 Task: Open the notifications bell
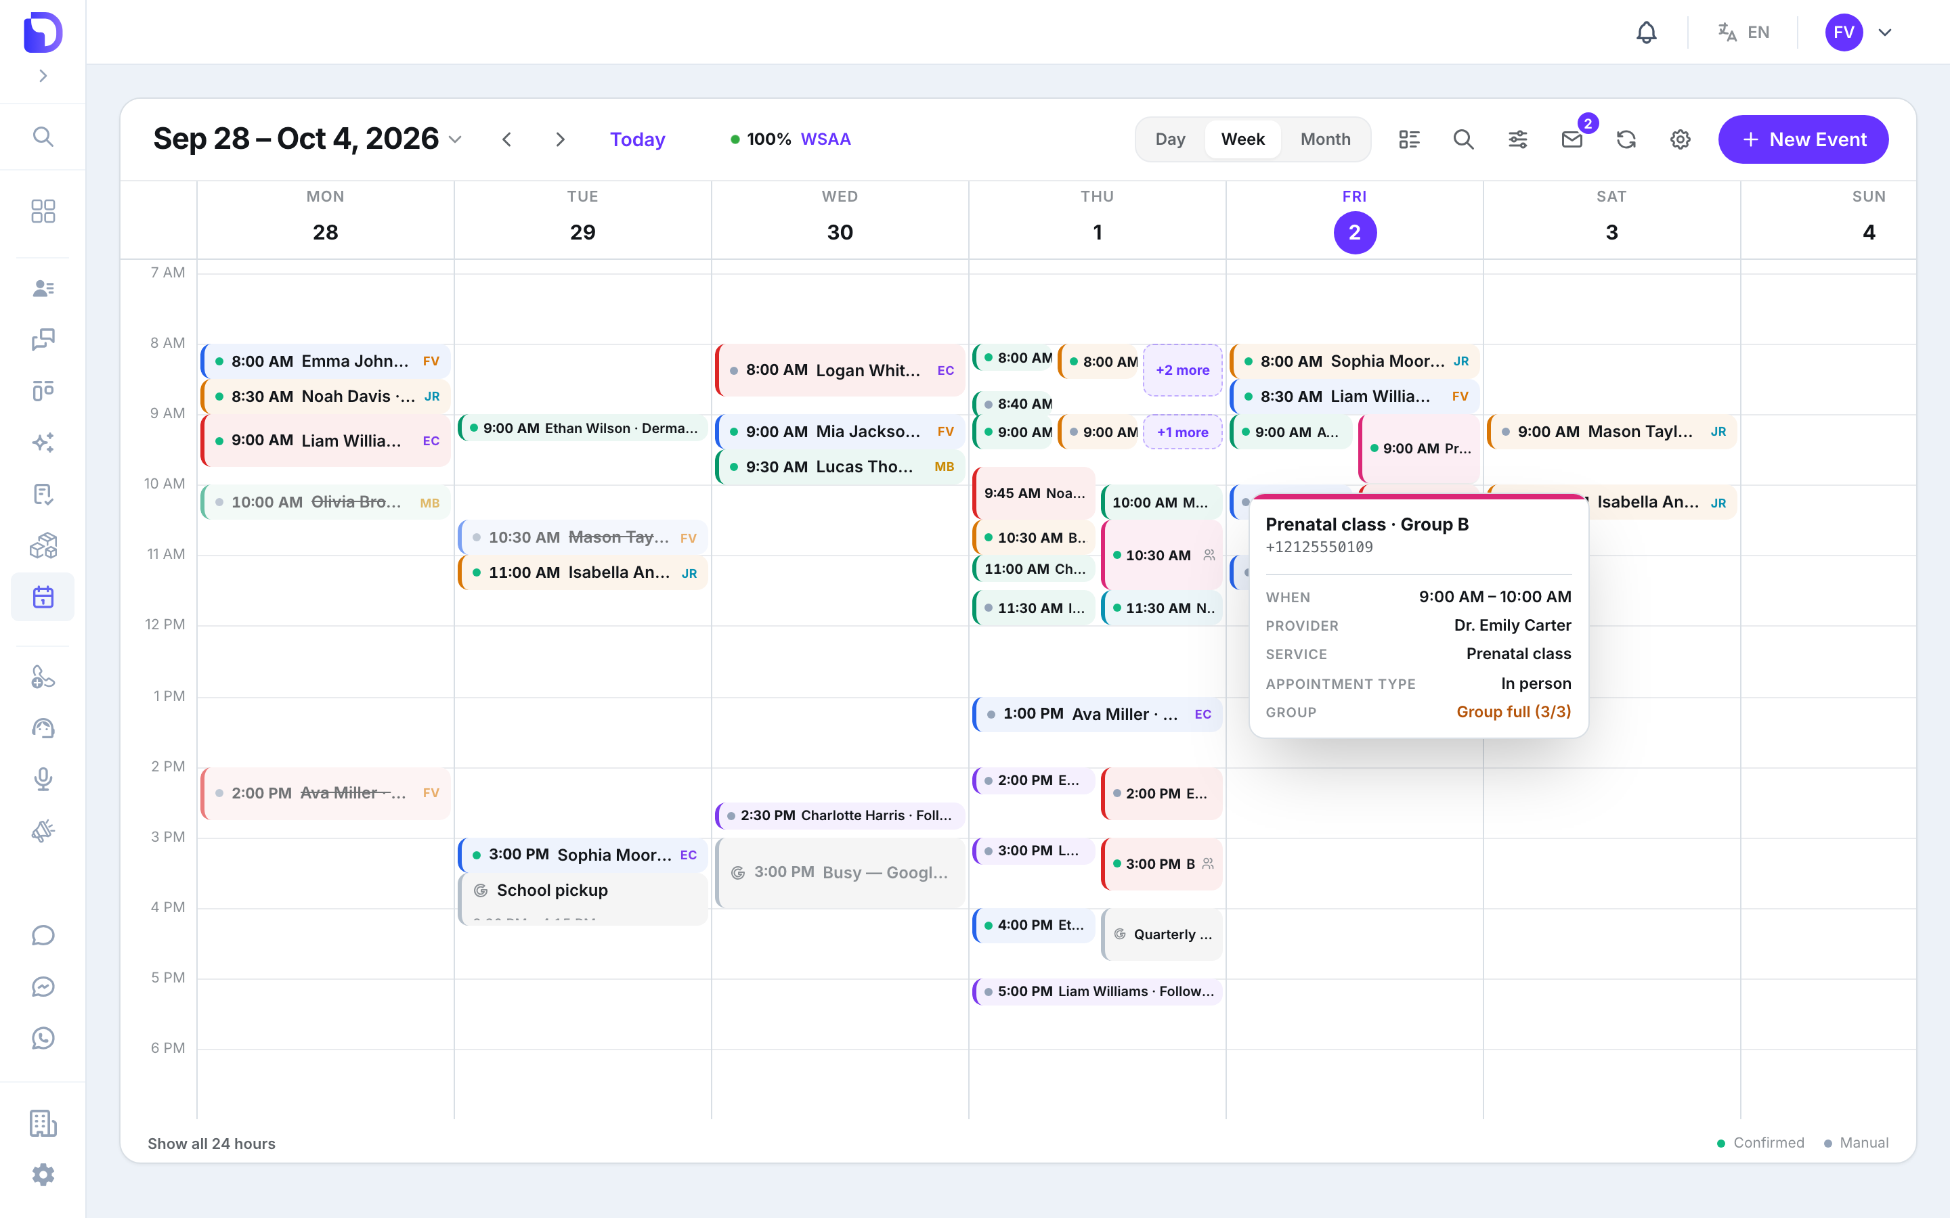[x=1646, y=32]
